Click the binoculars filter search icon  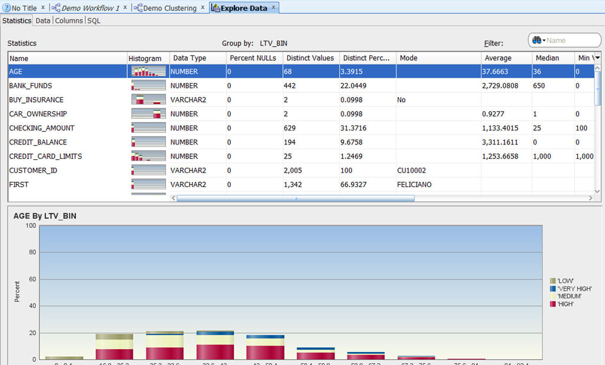tap(537, 41)
